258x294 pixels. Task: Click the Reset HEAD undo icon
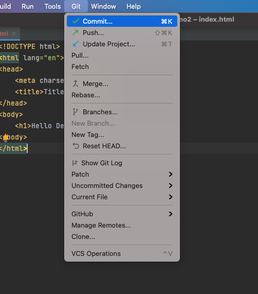point(76,146)
